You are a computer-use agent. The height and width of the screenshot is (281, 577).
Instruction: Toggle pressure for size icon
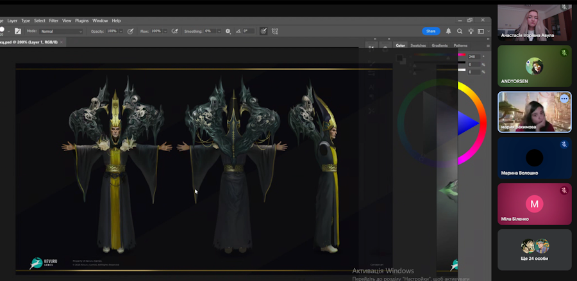click(x=263, y=31)
